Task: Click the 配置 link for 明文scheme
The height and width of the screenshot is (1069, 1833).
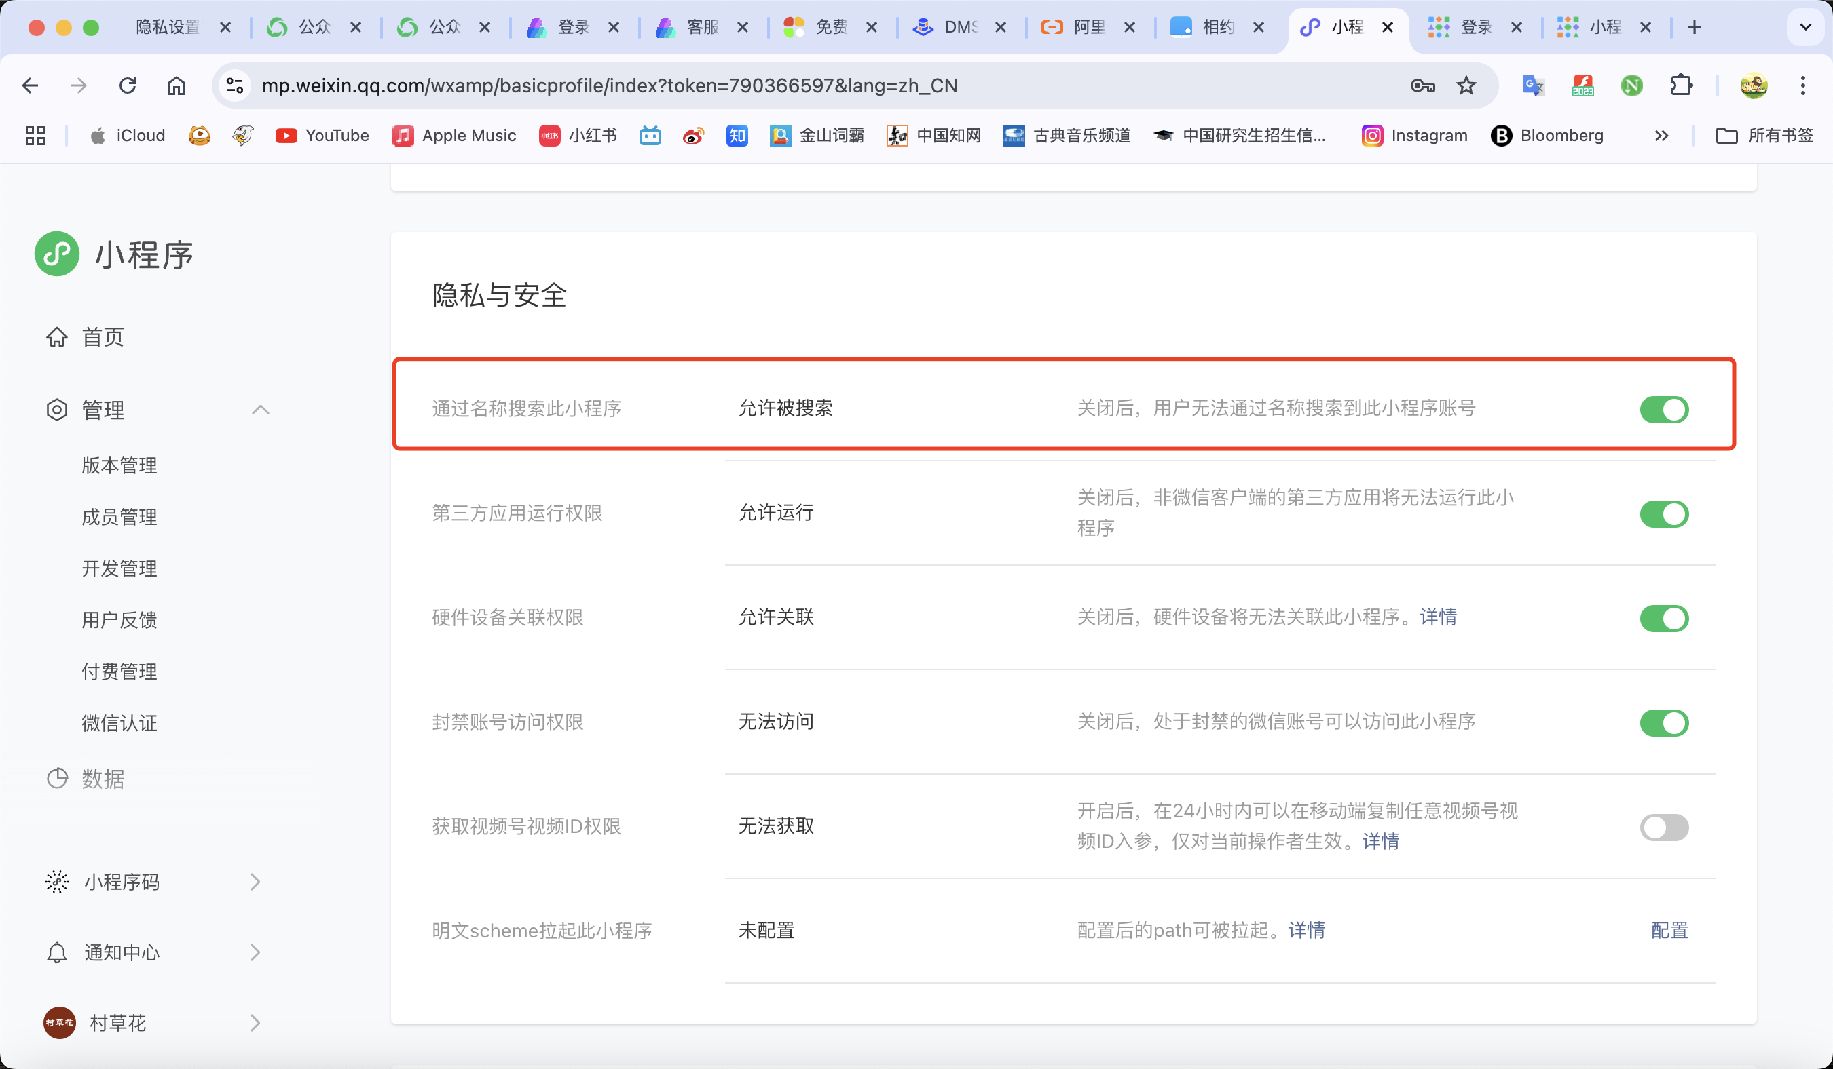Action: 1669,930
